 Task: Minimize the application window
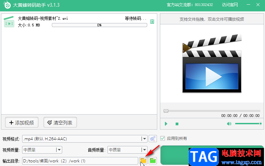point(248,5)
